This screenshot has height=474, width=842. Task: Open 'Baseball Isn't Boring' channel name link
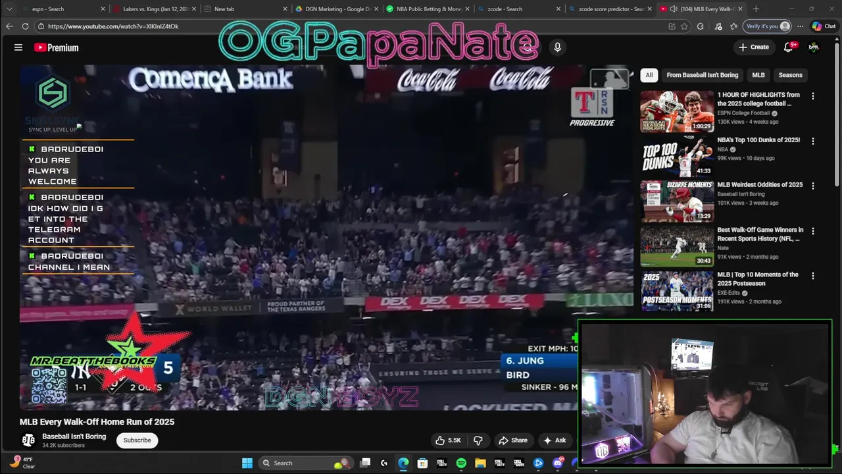point(74,436)
